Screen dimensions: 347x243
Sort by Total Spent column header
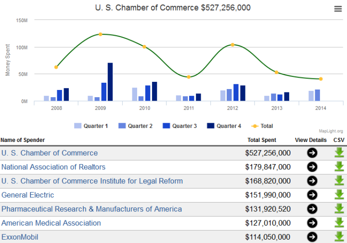(x=262, y=140)
